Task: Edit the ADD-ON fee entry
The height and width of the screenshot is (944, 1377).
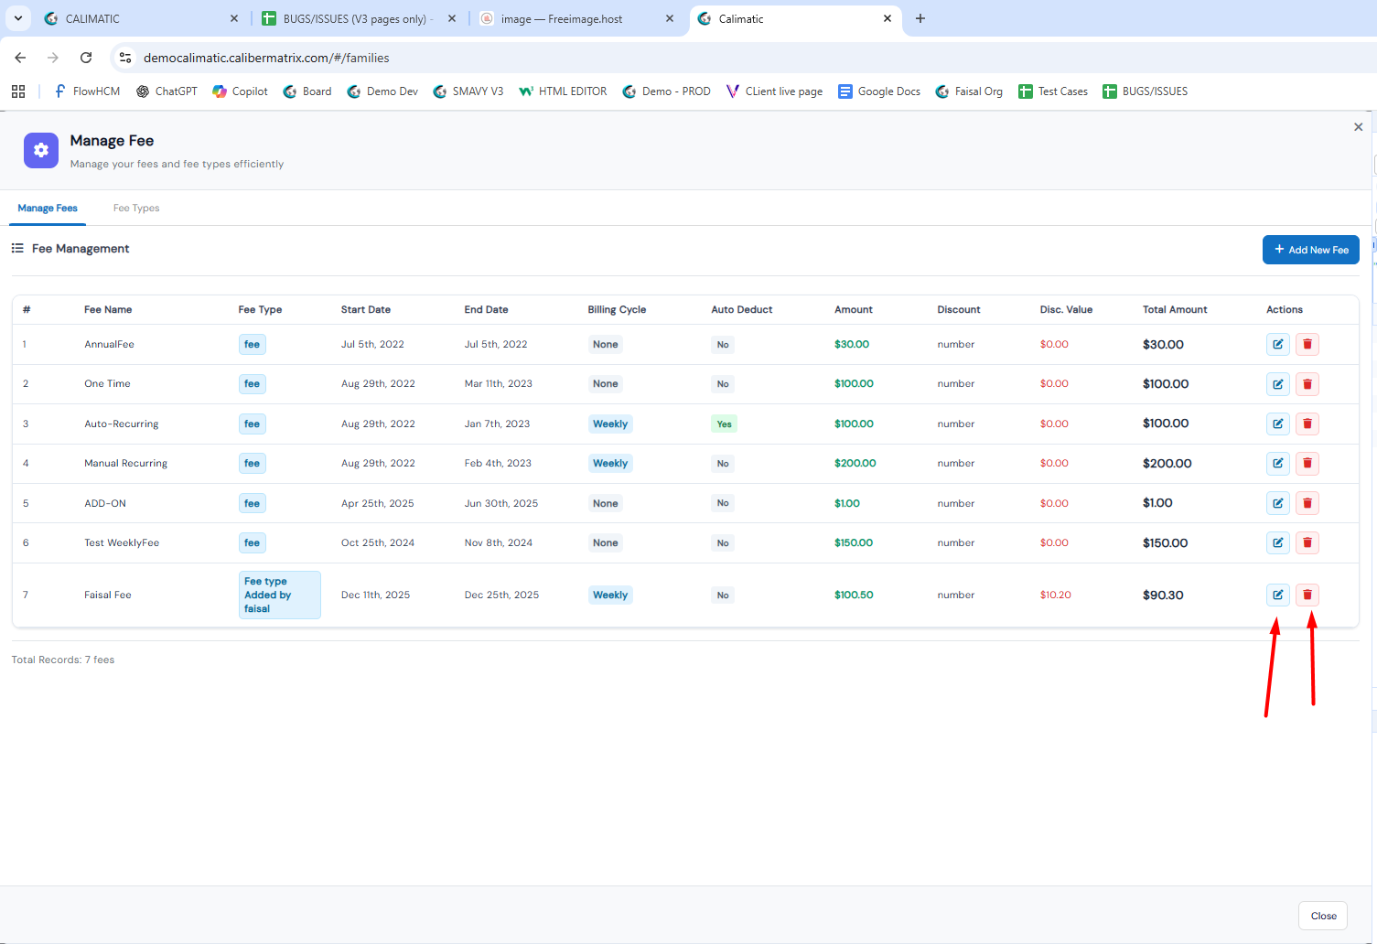Action: pyautogui.click(x=1277, y=503)
